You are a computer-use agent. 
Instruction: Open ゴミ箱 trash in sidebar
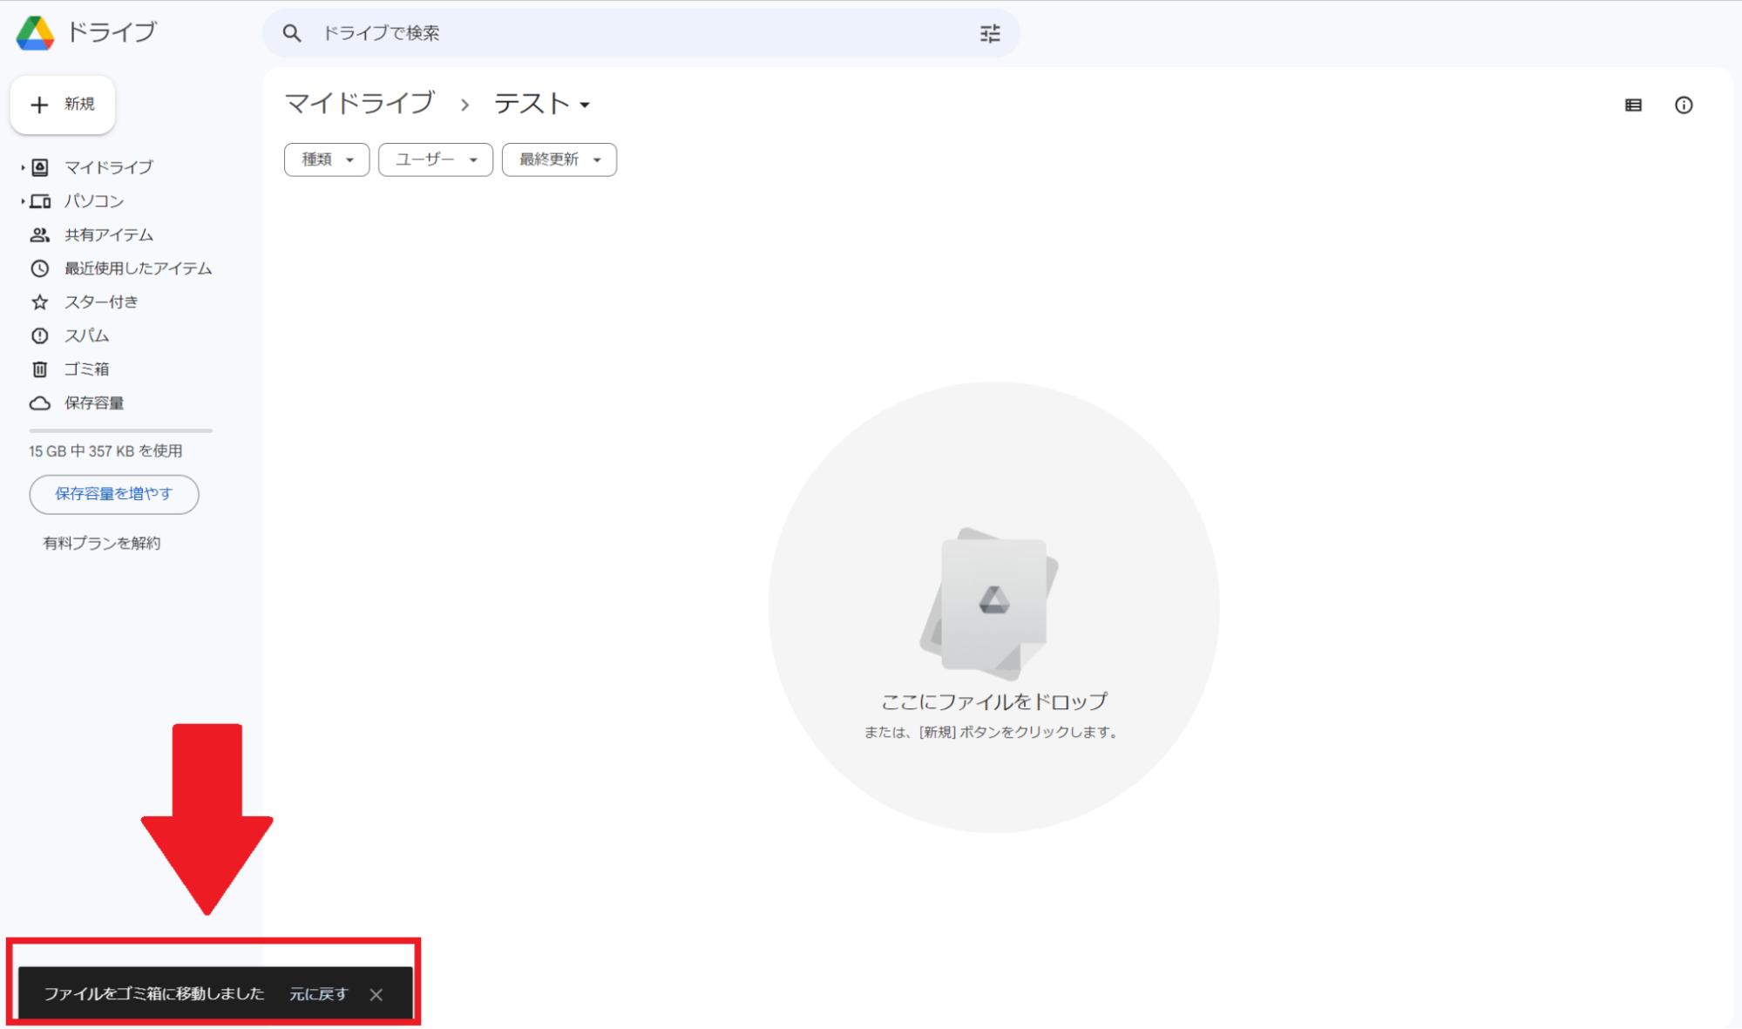pos(86,369)
